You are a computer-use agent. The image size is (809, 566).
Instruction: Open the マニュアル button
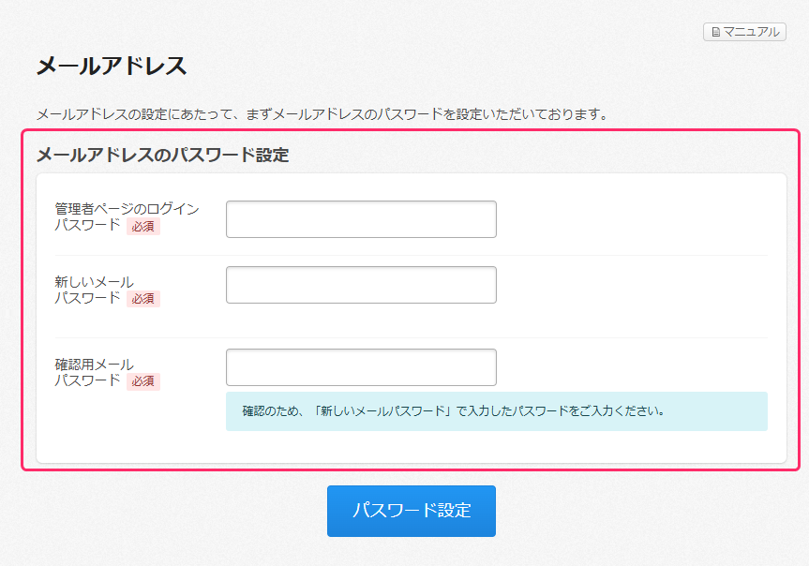[744, 32]
